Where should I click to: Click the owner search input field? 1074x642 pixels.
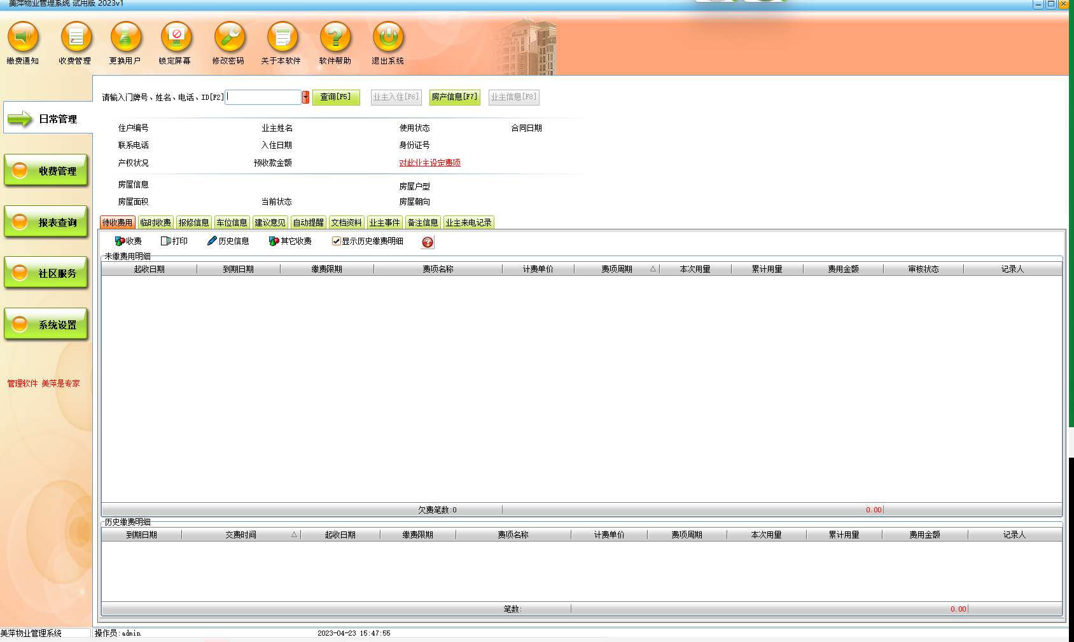click(263, 97)
